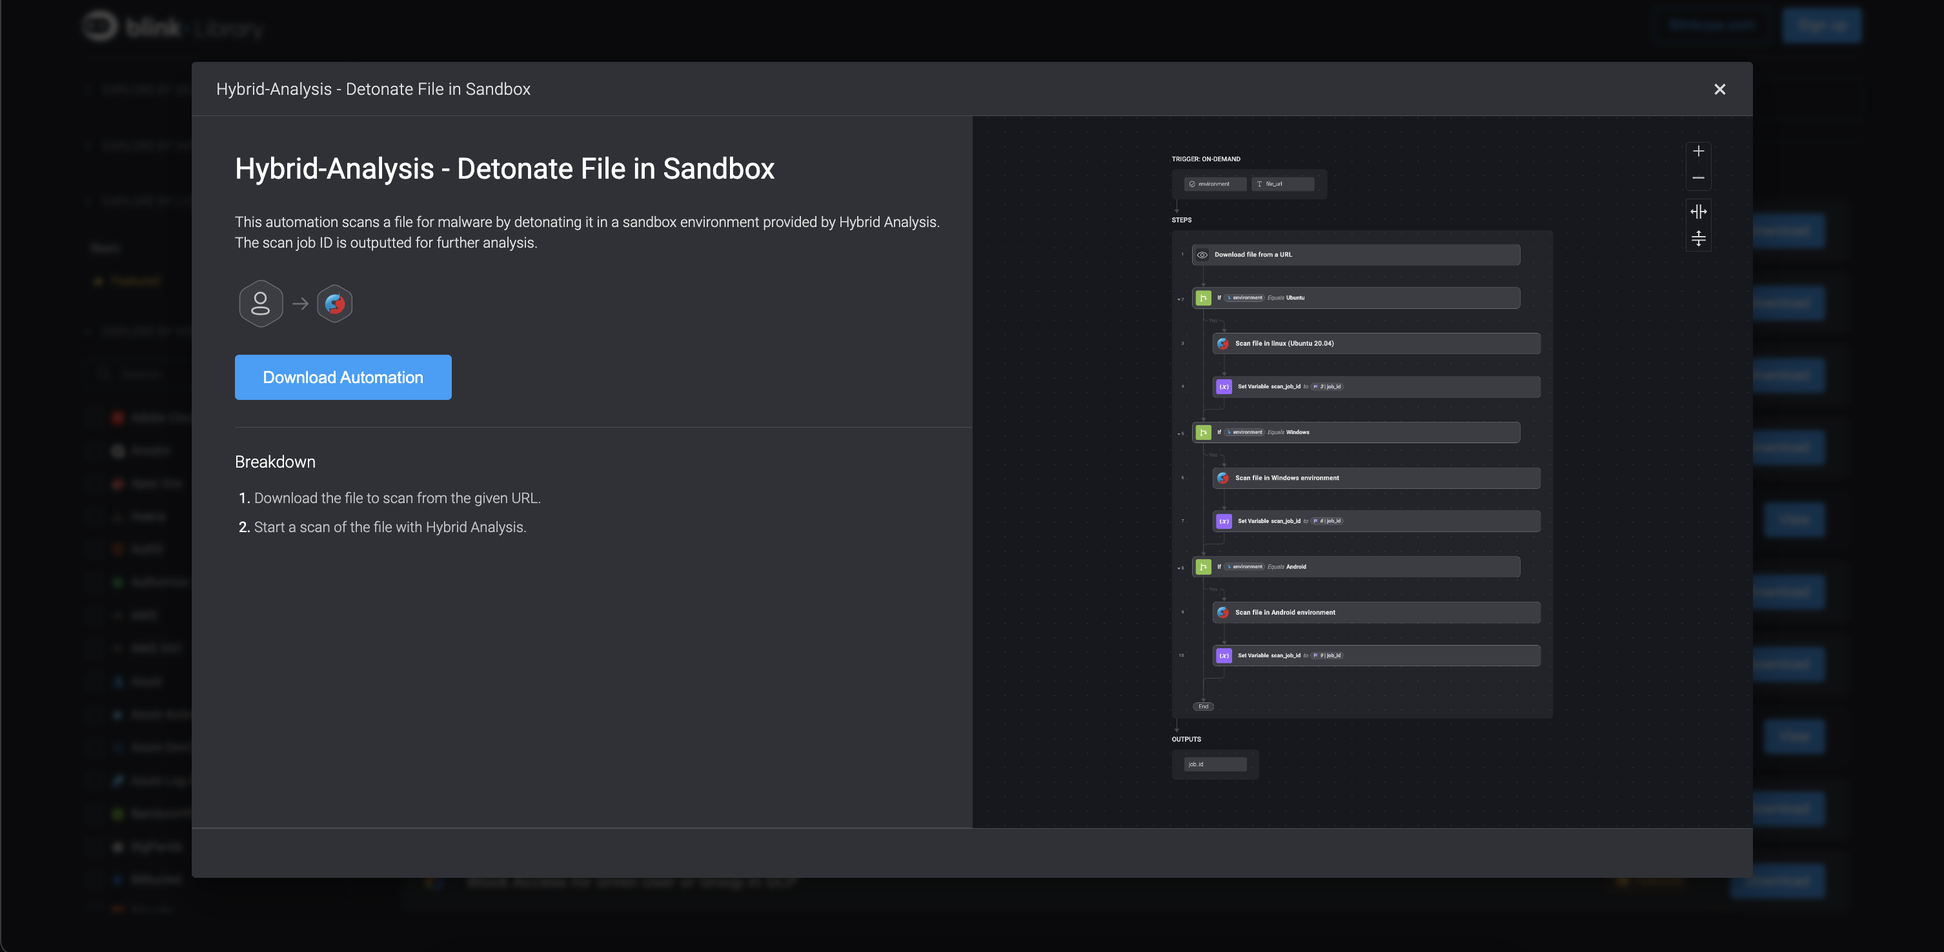1944x952 pixels.
Task: Fit workflow to width icon
Action: click(1698, 211)
